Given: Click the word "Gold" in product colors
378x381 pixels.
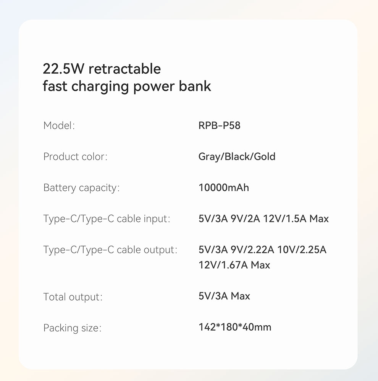Looking at the screenshot, I should (x=265, y=157).
